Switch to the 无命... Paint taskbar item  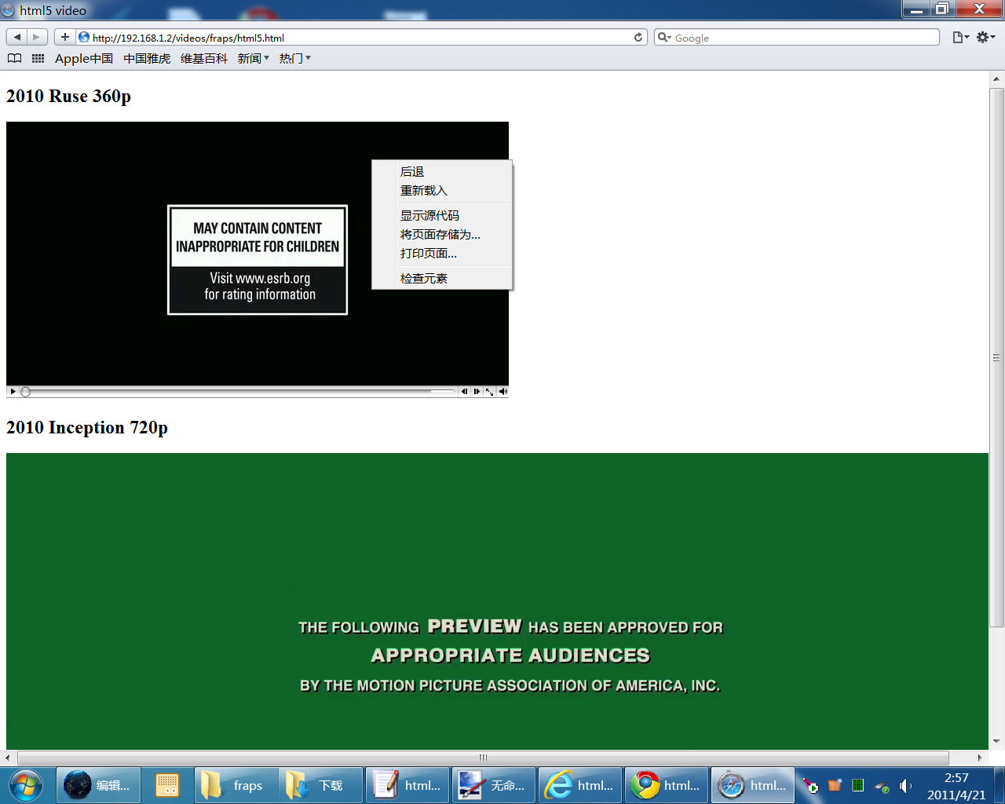(x=495, y=785)
